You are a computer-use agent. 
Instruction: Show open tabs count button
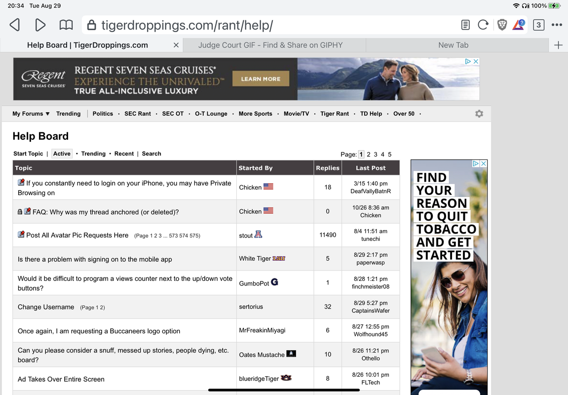point(538,25)
